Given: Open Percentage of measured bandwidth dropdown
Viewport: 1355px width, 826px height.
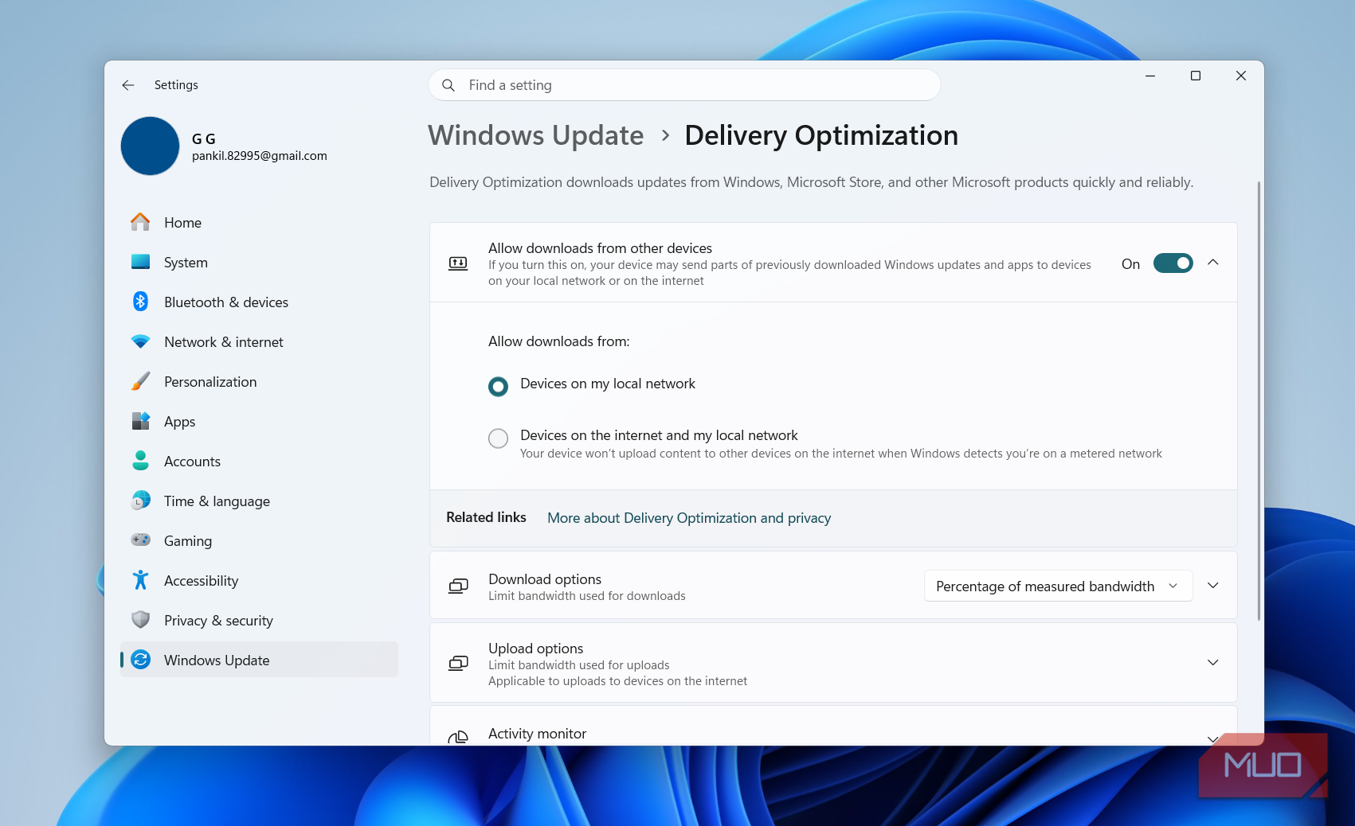Looking at the screenshot, I should pos(1058,586).
